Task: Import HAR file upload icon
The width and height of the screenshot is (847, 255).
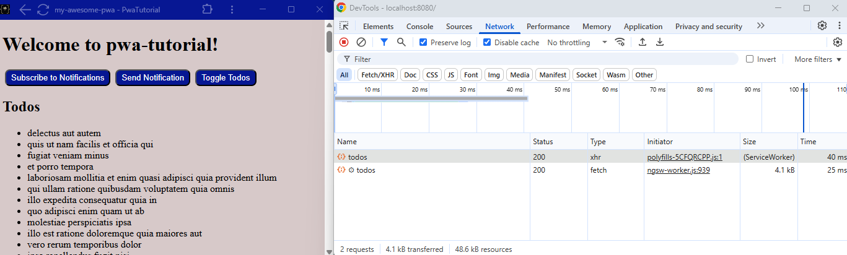Action: point(643,42)
